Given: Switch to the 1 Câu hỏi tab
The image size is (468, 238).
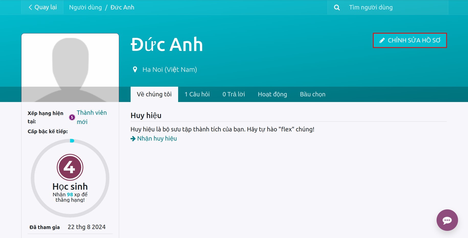Looking at the screenshot, I should pos(197,94).
